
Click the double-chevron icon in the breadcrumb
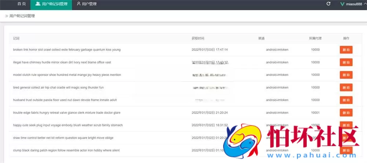7,16
